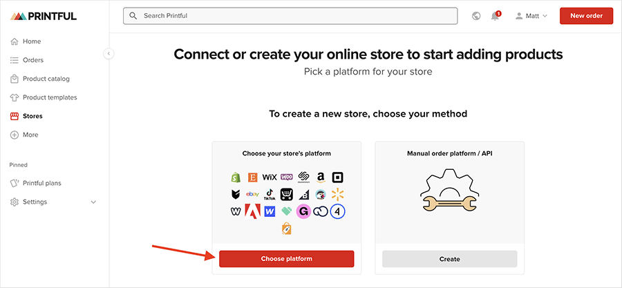Click the gray Create button

(x=449, y=259)
